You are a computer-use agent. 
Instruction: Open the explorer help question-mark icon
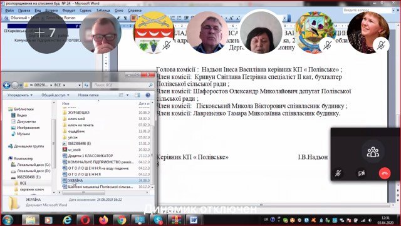coord(148,95)
